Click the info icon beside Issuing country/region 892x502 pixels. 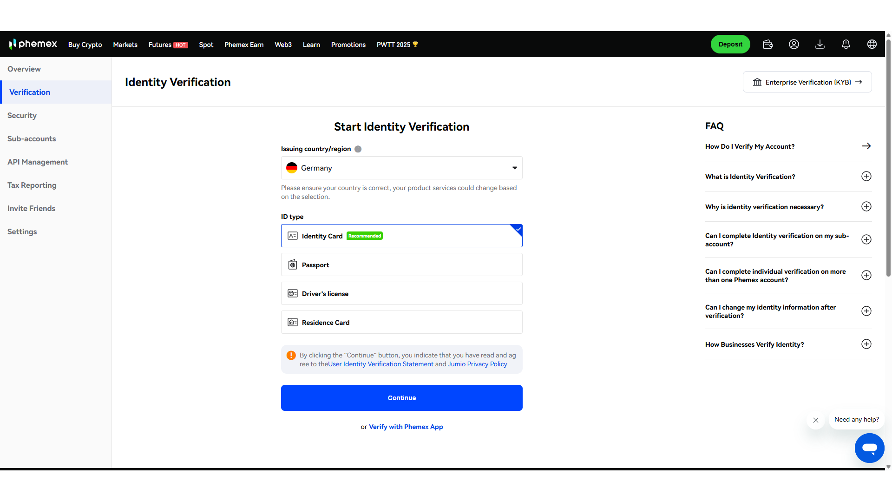358,149
